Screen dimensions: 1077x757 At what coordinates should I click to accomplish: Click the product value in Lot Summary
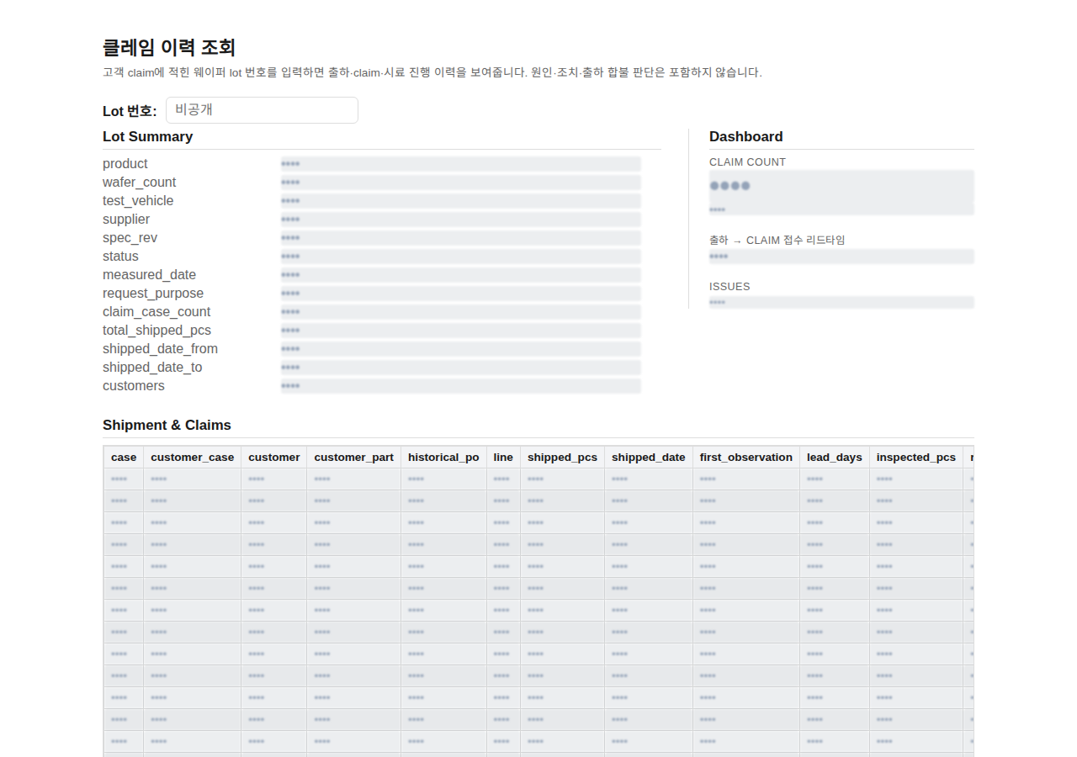(461, 164)
